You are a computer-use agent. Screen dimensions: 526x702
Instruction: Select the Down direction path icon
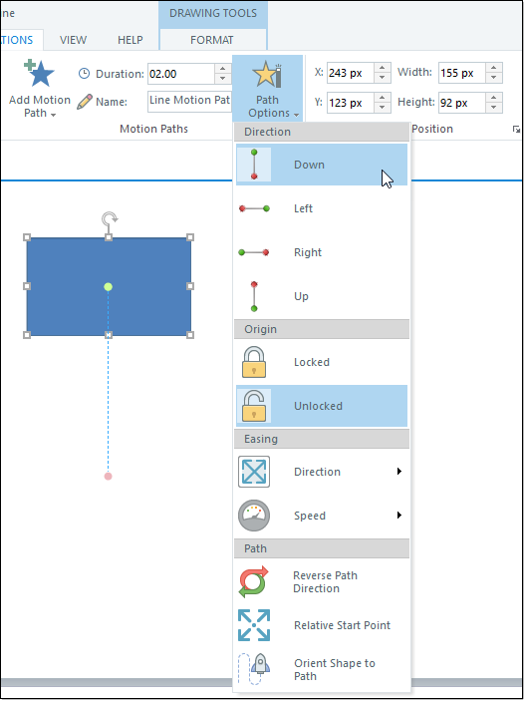point(254,165)
